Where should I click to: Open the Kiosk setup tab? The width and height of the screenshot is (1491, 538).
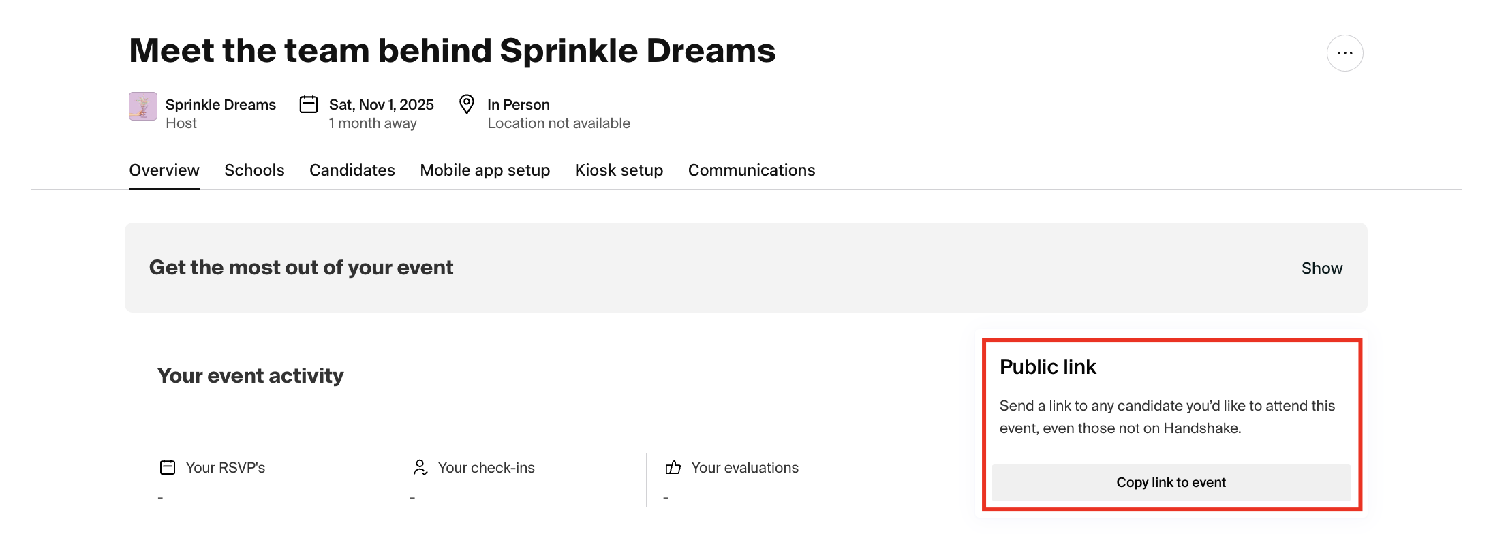pos(619,170)
